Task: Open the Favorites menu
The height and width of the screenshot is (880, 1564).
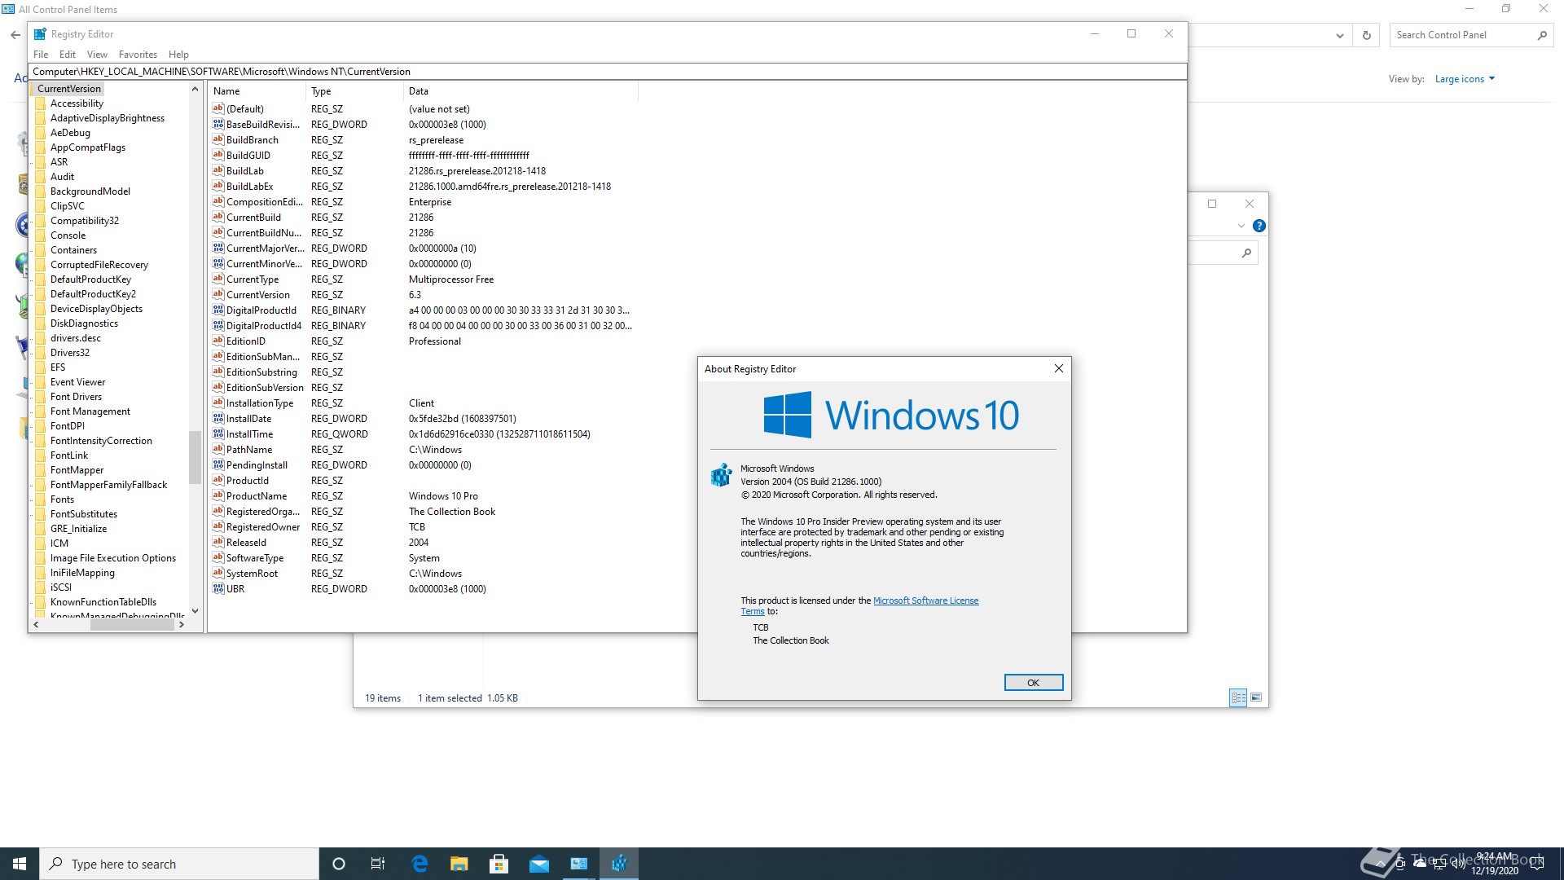Action: tap(138, 55)
